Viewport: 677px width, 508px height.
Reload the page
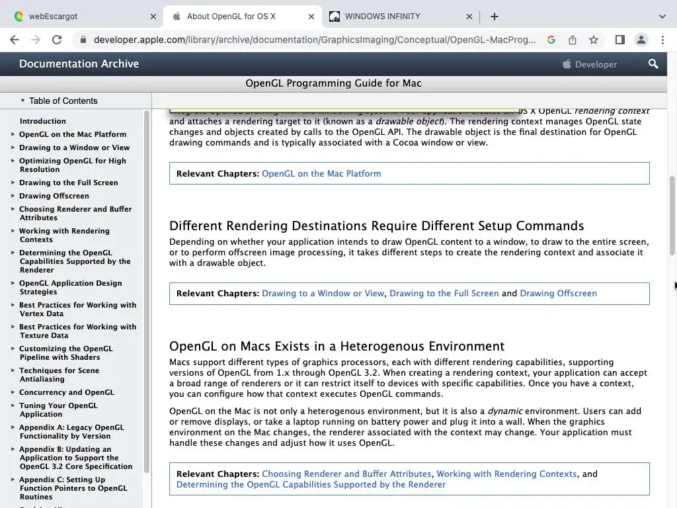(x=57, y=40)
